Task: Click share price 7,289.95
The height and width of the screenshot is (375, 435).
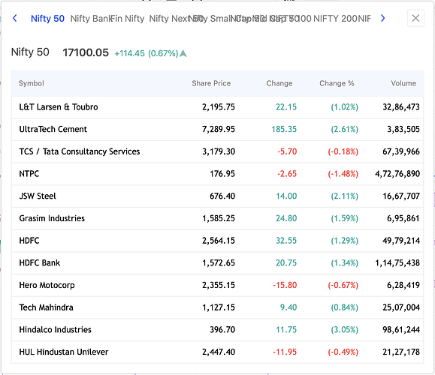Action: coord(219,129)
